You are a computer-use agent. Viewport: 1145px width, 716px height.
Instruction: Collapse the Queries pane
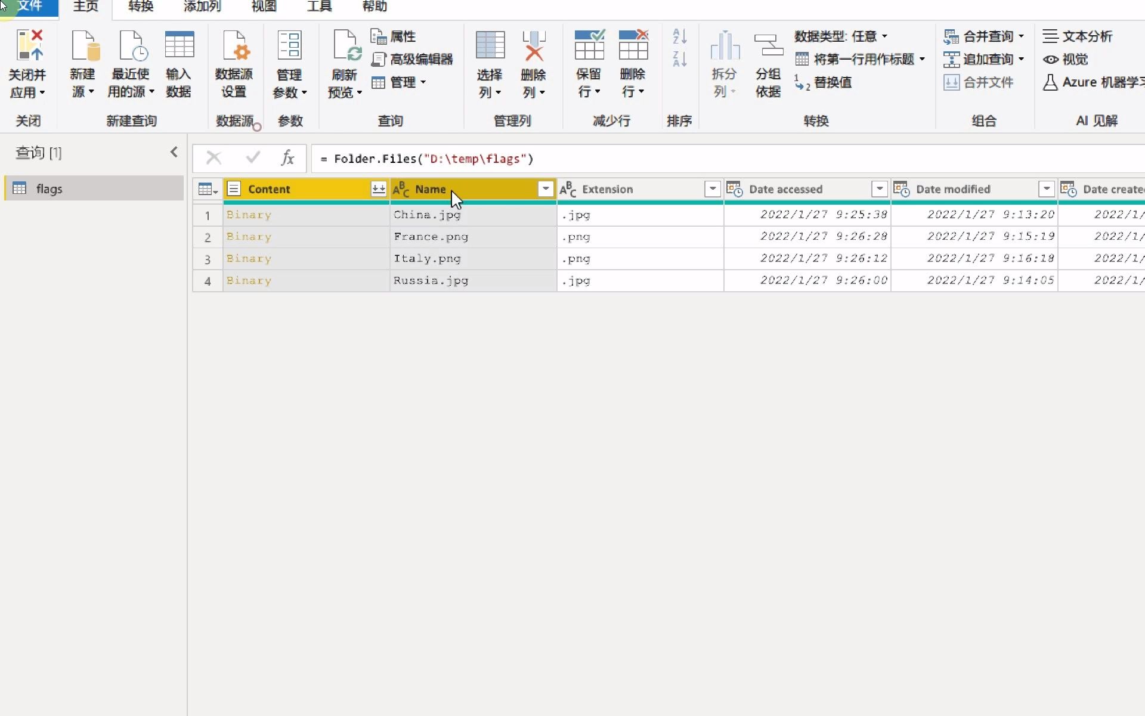(x=174, y=152)
